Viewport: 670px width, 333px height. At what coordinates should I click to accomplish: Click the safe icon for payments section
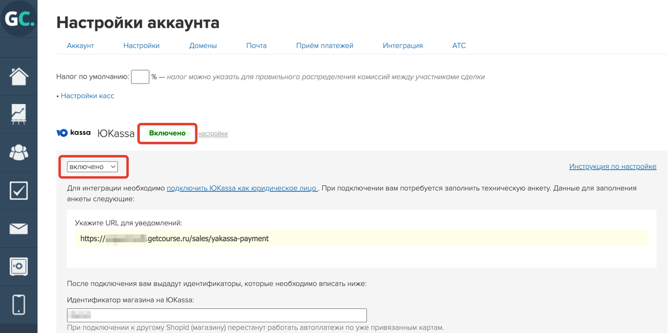pyautogui.click(x=18, y=266)
